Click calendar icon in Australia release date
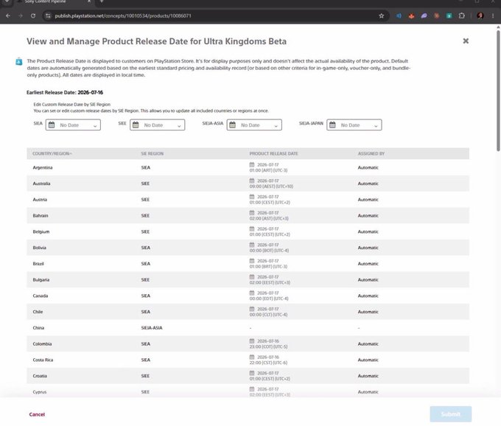The width and height of the screenshot is (501, 426). (252, 181)
